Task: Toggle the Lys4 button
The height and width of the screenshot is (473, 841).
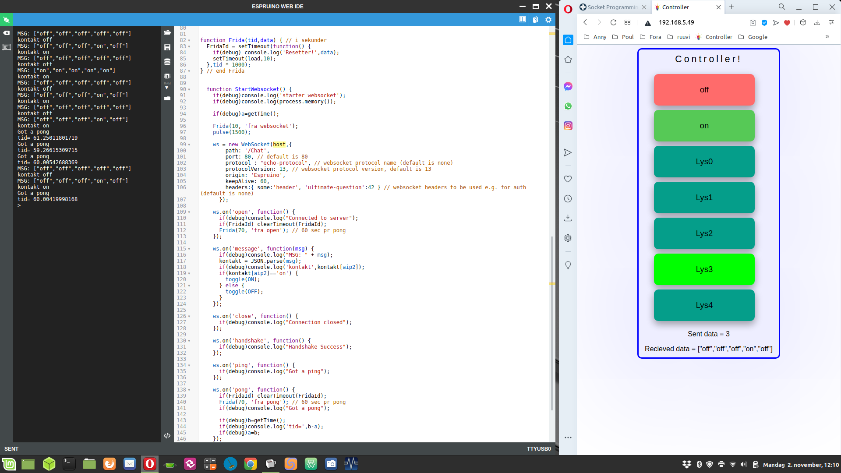Action: pyautogui.click(x=704, y=305)
